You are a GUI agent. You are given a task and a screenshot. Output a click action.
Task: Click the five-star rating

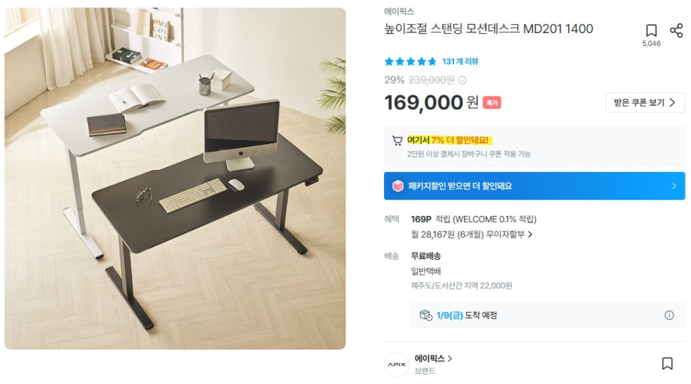click(410, 61)
